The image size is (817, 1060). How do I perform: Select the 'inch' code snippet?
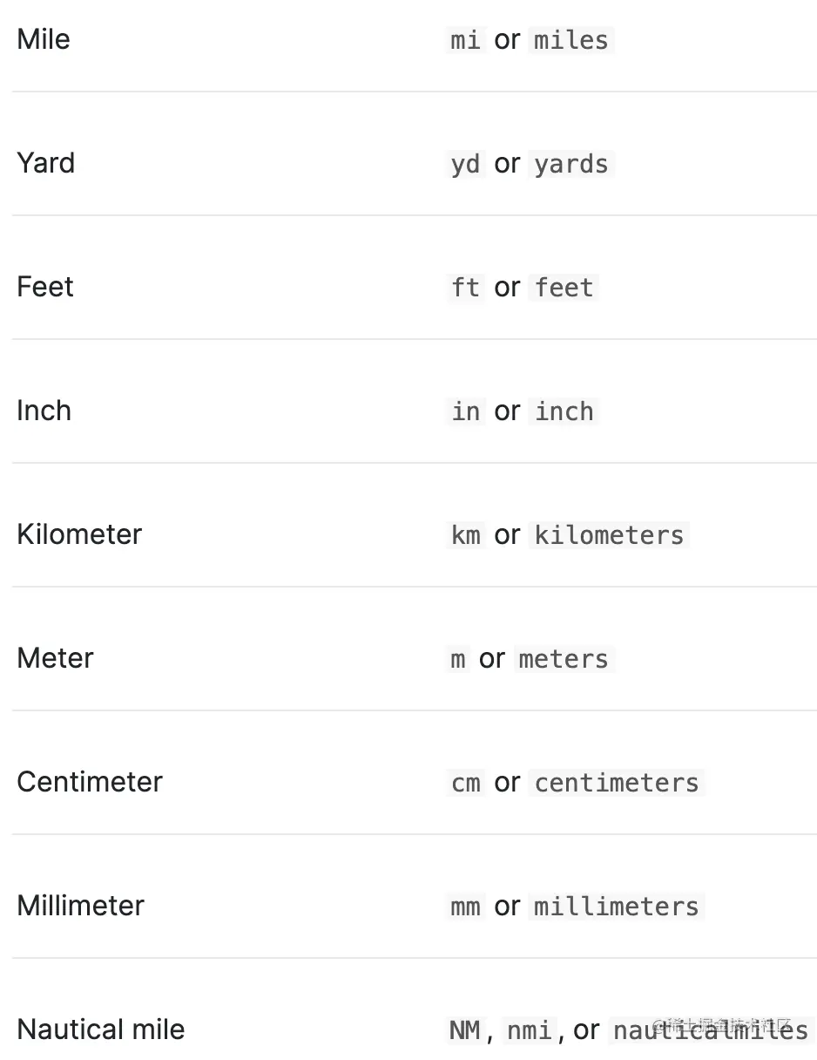click(x=564, y=411)
